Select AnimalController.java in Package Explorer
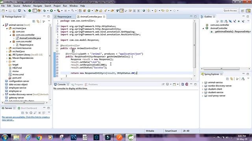 tap(30, 38)
